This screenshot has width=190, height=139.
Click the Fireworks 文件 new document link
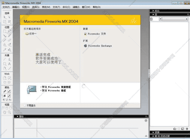(97, 34)
